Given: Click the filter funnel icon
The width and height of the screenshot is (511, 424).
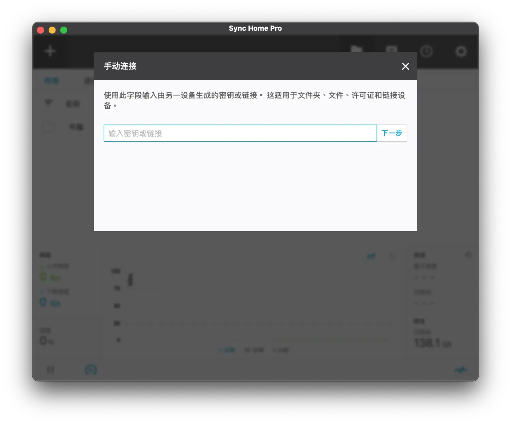Looking at the screenshot, I should [48, 103].
